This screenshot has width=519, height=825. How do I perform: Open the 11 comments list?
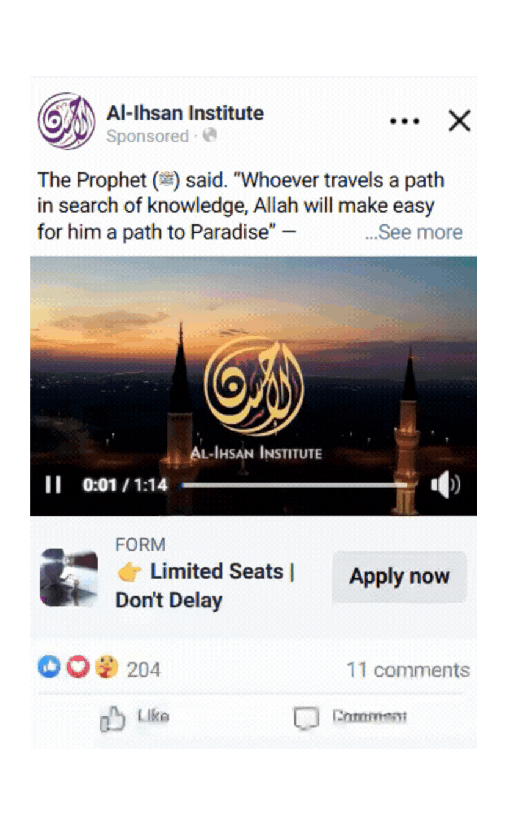click(408, 670)
